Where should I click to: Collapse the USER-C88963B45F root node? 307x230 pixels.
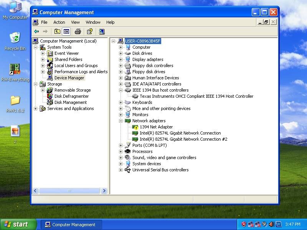pos(113,41)
